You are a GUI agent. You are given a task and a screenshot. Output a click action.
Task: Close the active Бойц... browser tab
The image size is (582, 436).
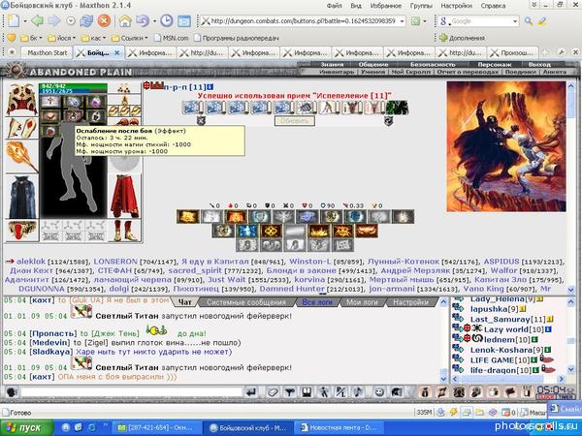pyautogui.click(x=117, y=53)
